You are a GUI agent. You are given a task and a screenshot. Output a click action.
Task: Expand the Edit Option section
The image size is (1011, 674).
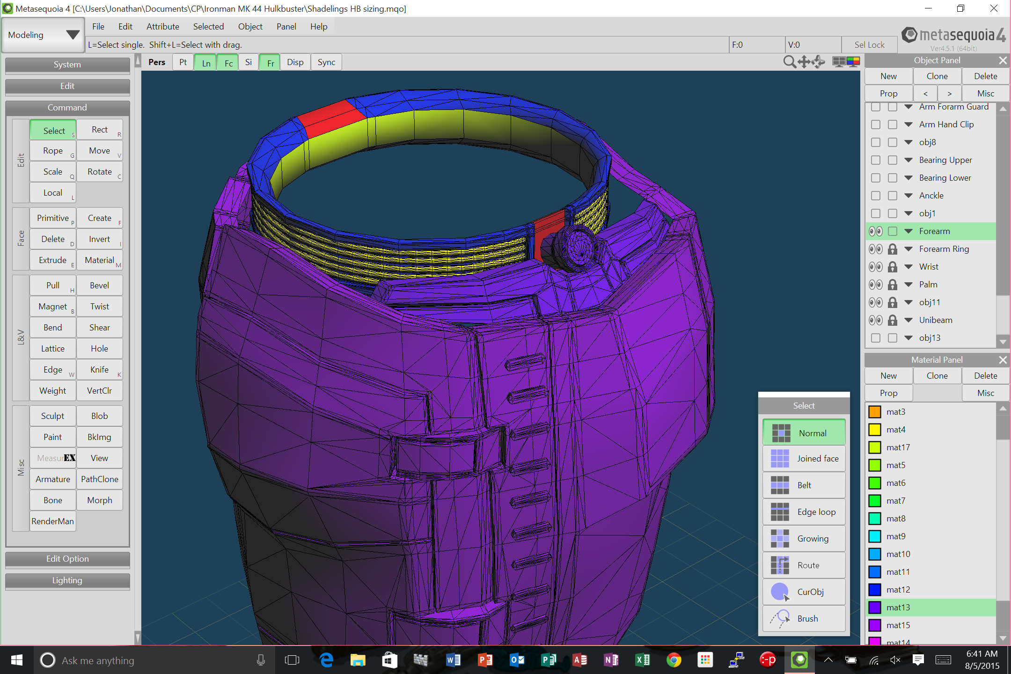pos(67,559)
